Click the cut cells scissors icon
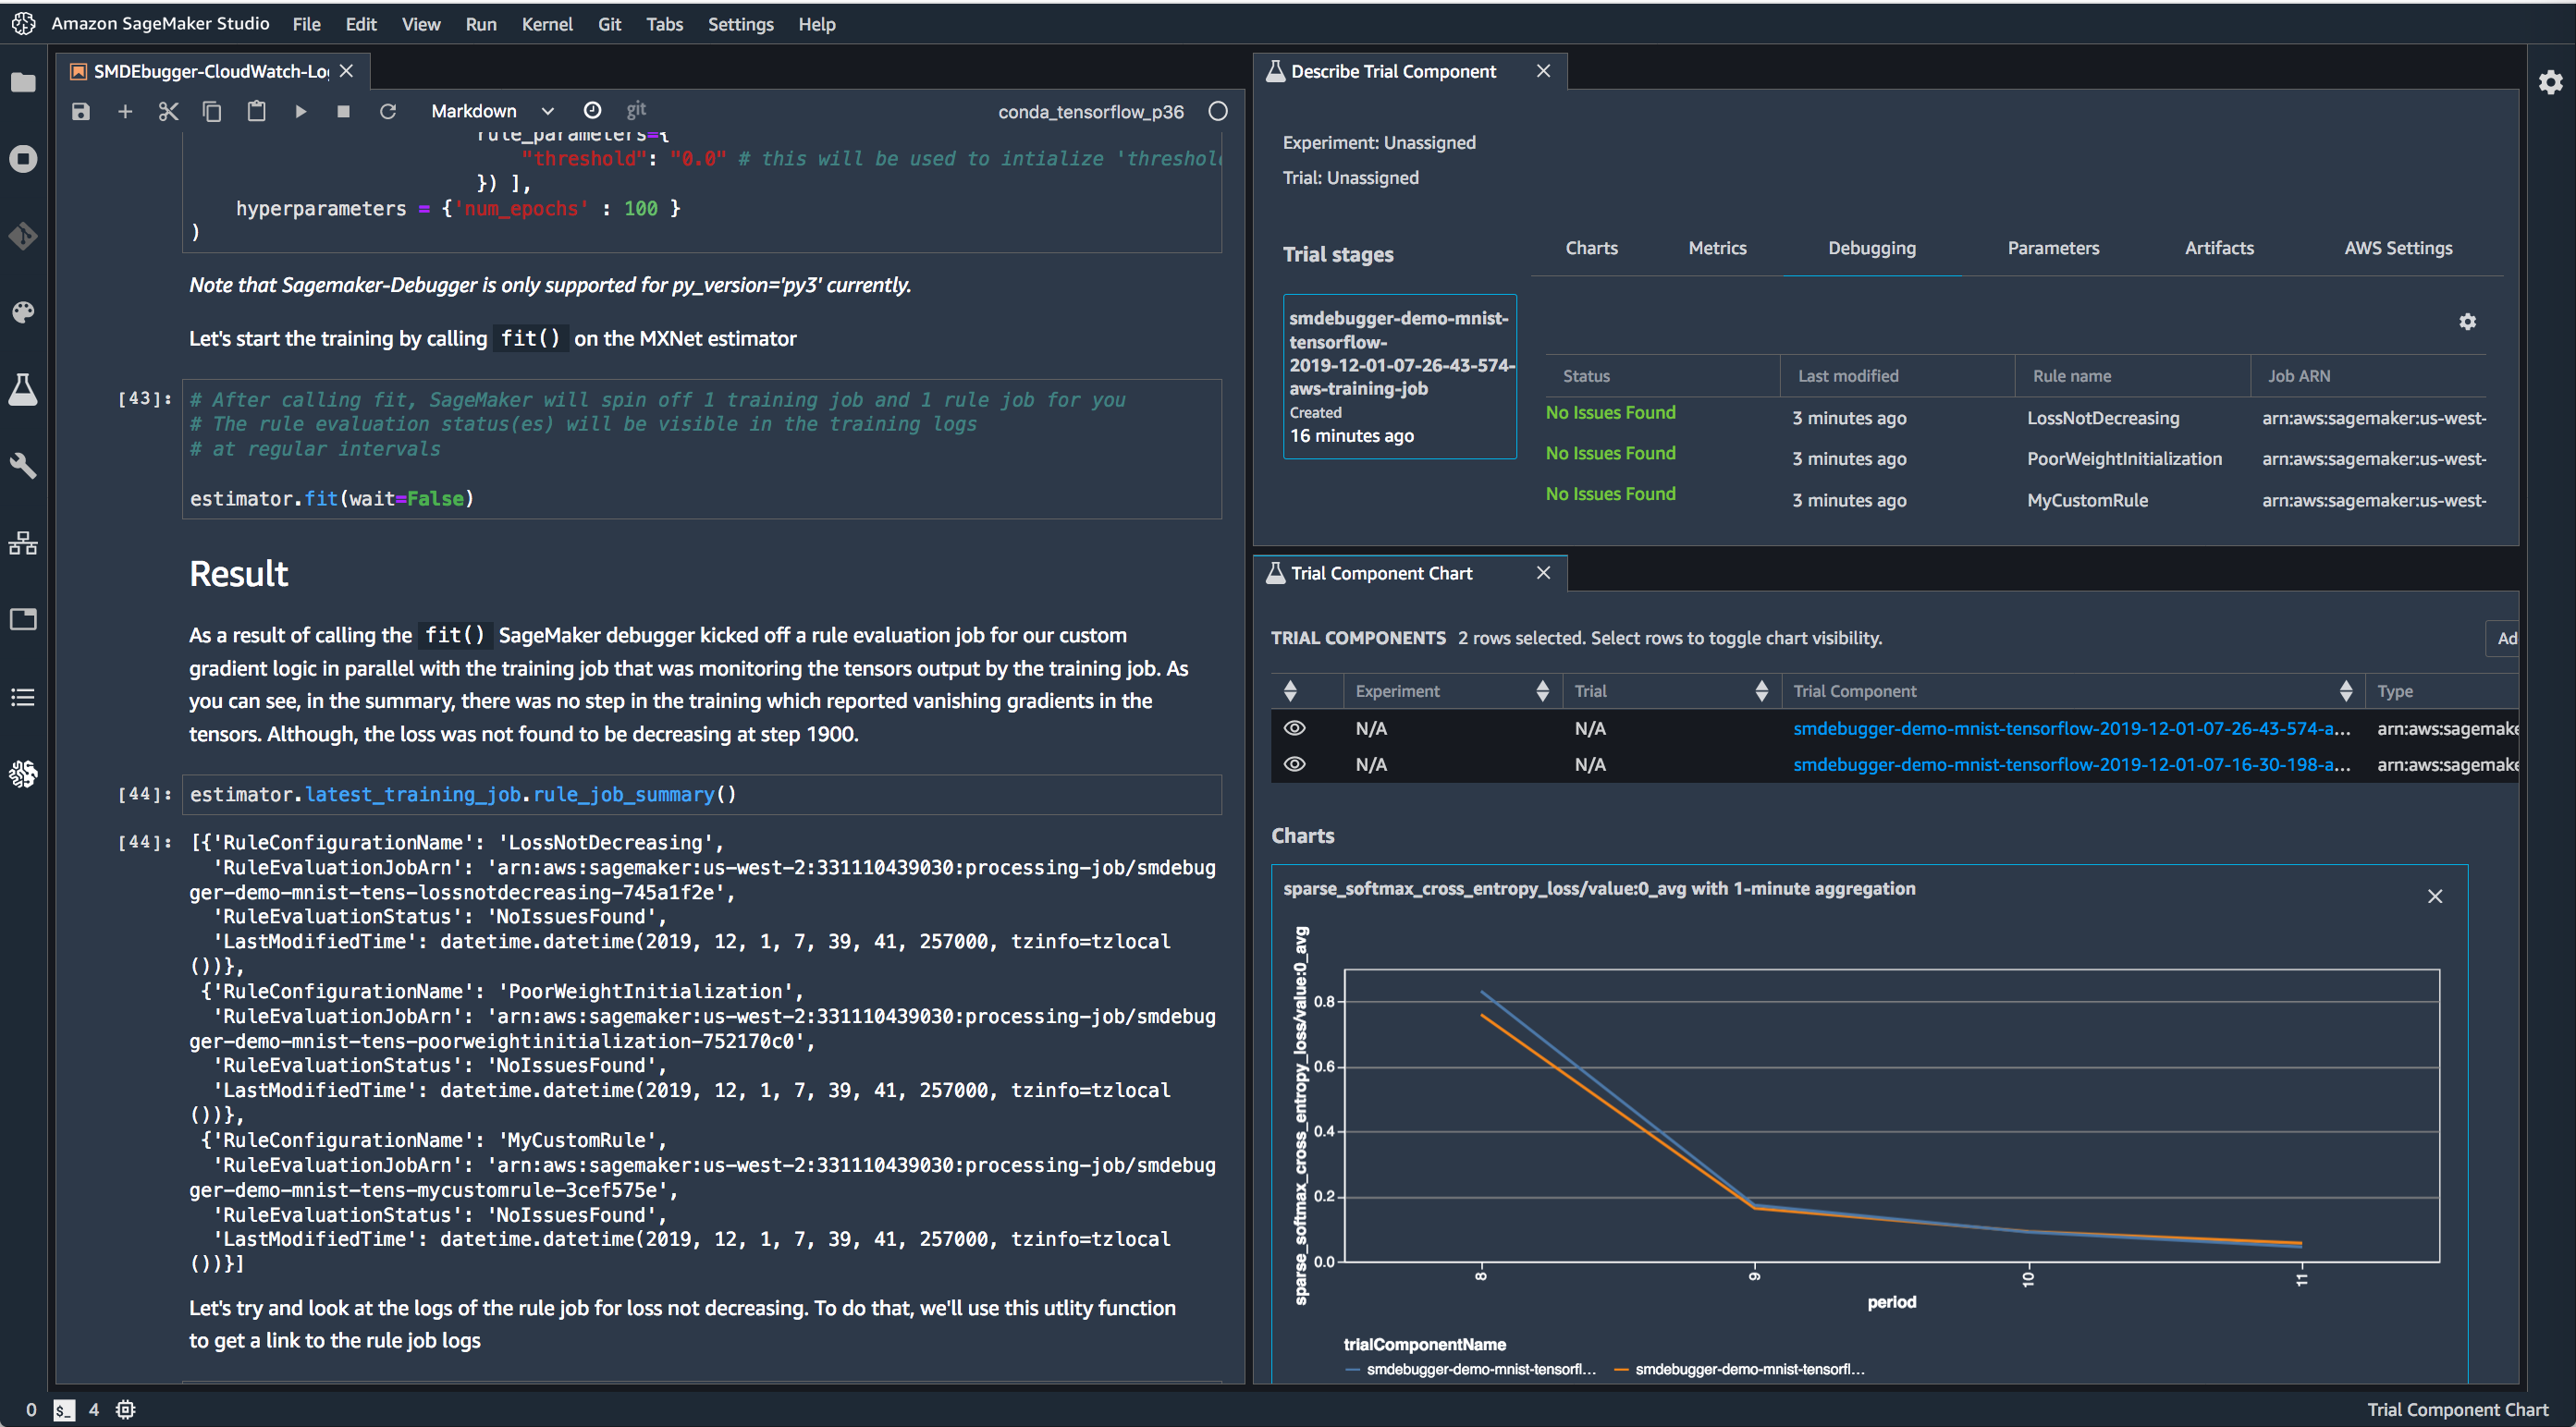This screenshot has height=1427, width=2576. pyautogui.click(x=168, y=111)
